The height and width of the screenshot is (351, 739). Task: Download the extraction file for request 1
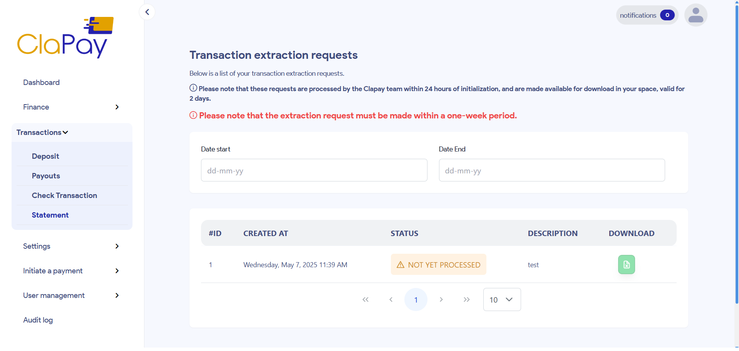tap(626, 264)
